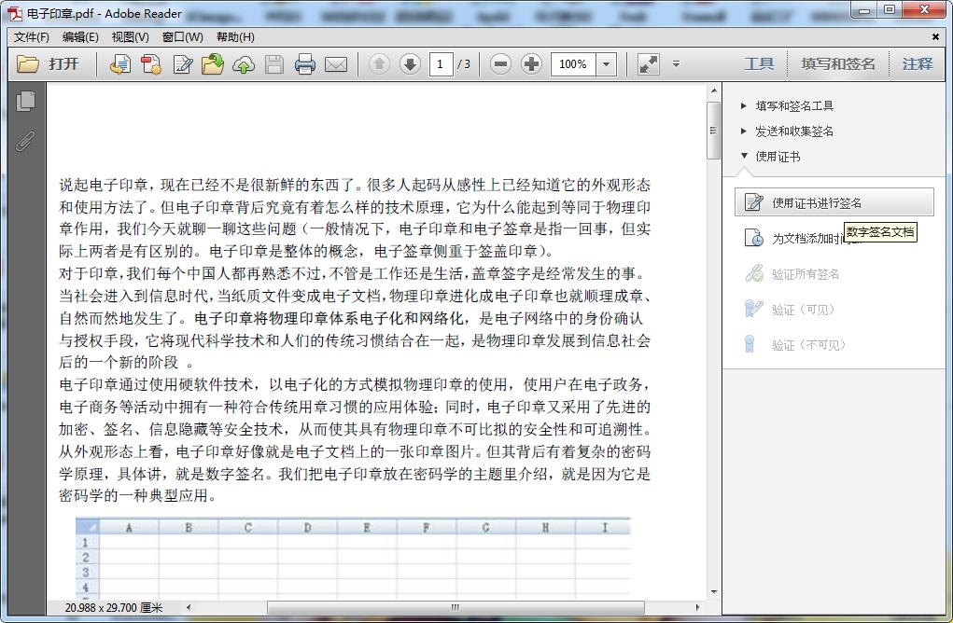Open the attachments paperclip panel
The height and width of the screenshot is (623, 953).
26,141
